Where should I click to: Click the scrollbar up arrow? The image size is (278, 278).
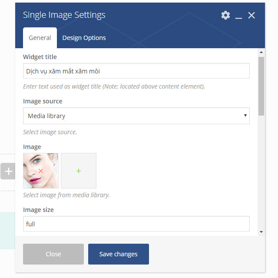click(261, 52)
